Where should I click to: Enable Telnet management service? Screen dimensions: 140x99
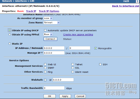73,64
